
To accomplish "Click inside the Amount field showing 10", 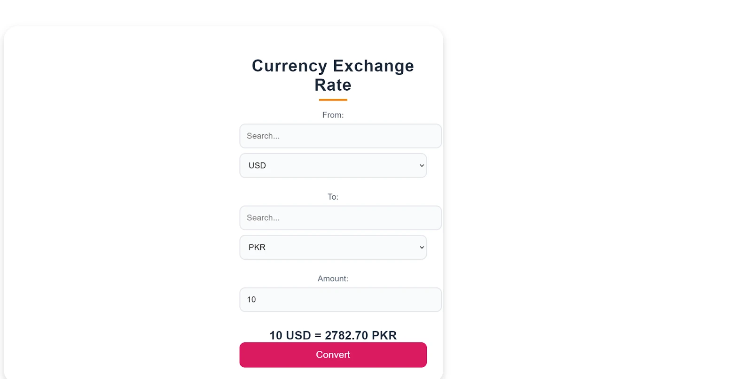I will [340, 299].
